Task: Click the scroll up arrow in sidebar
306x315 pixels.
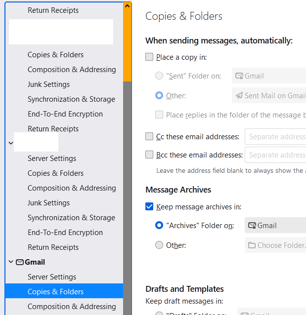Action: 128,6
